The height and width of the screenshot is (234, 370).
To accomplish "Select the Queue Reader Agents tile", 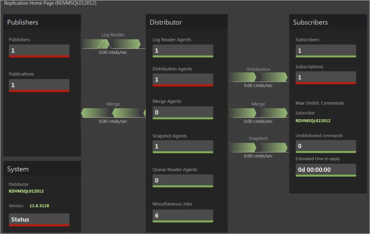I will (183, 181).
